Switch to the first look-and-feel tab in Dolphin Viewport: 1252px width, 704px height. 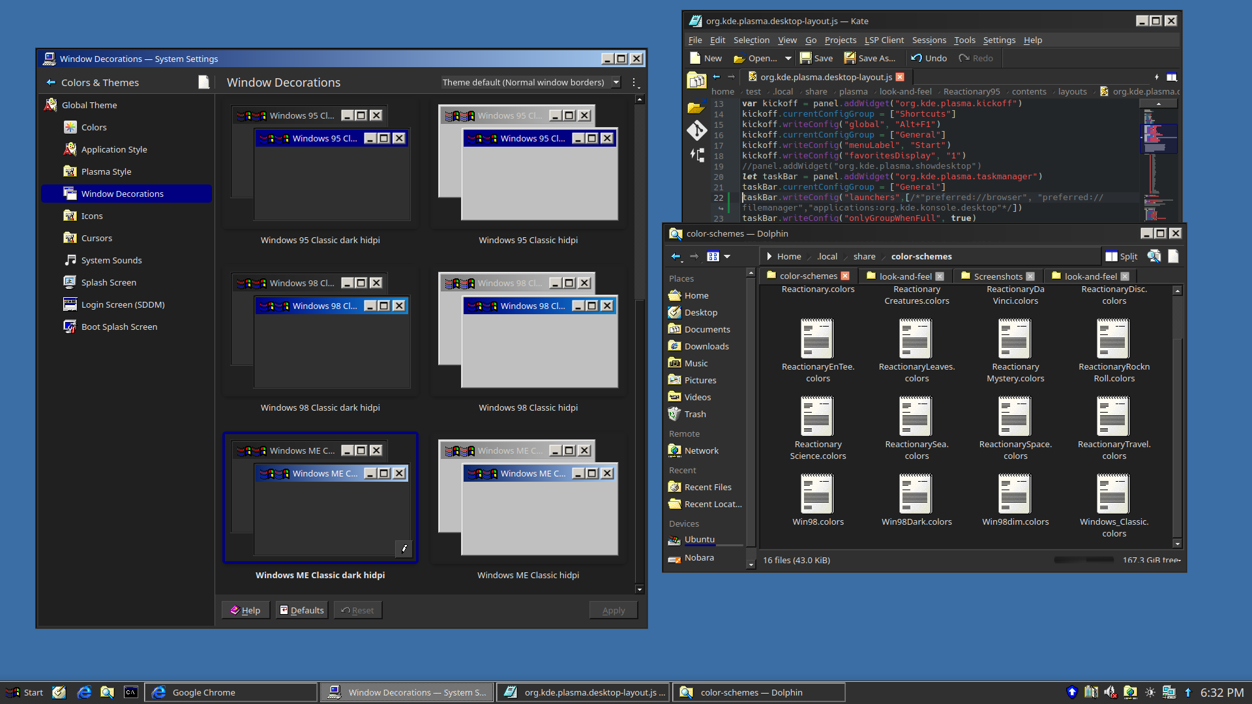pyautogui.click(x=906, y=276)
